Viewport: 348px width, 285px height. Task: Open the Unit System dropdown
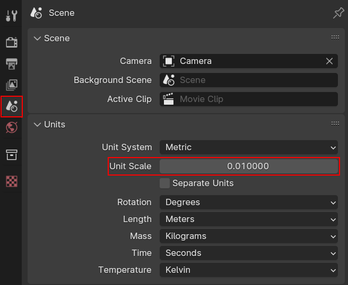249,148
